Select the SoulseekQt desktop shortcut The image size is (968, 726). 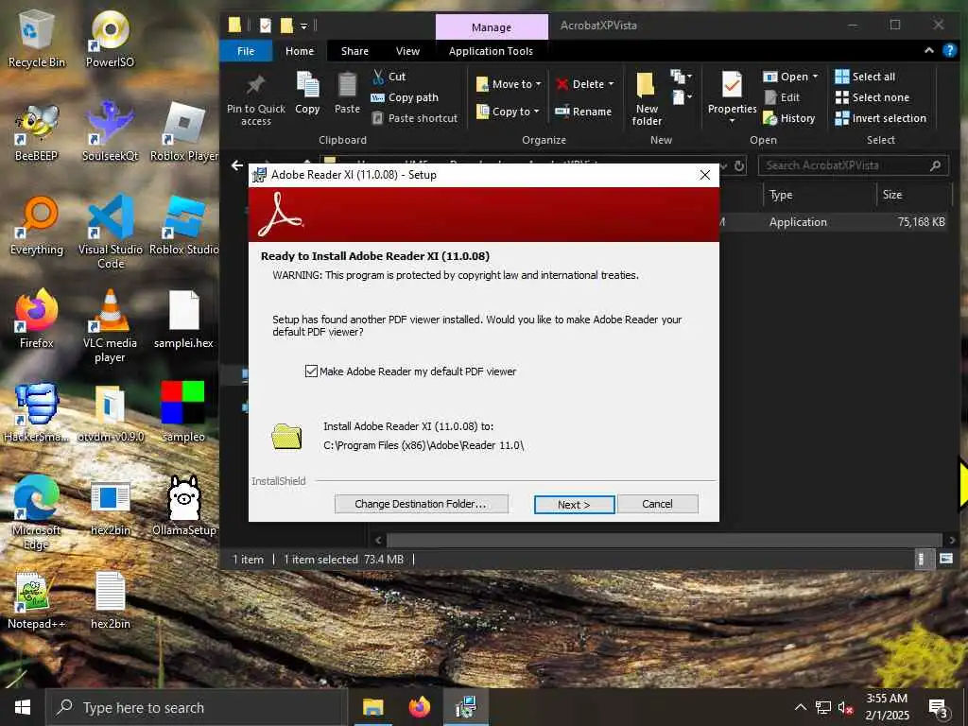tap(110, 132)
